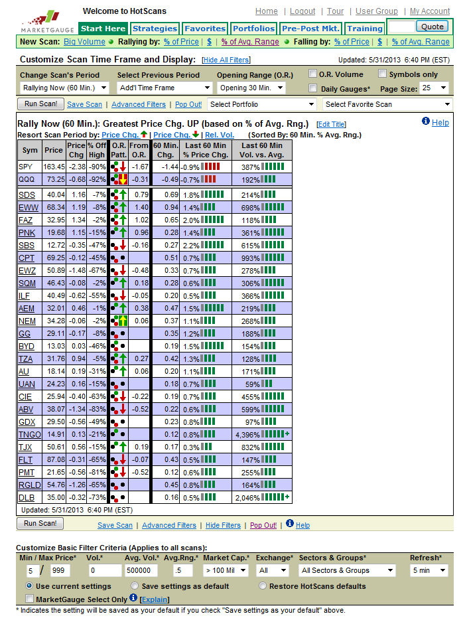The height and width of the screenshot is (628, 469).
Task: Select 'Save settings as default' radio button
Action: click(x=135, y=586)
